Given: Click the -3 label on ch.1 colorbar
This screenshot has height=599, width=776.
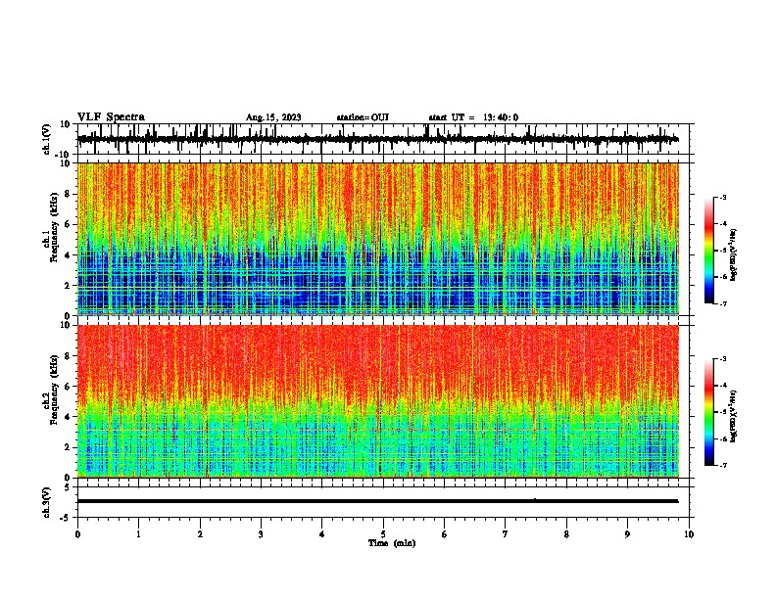Looking at the screenshot, I should click(723, 198).
